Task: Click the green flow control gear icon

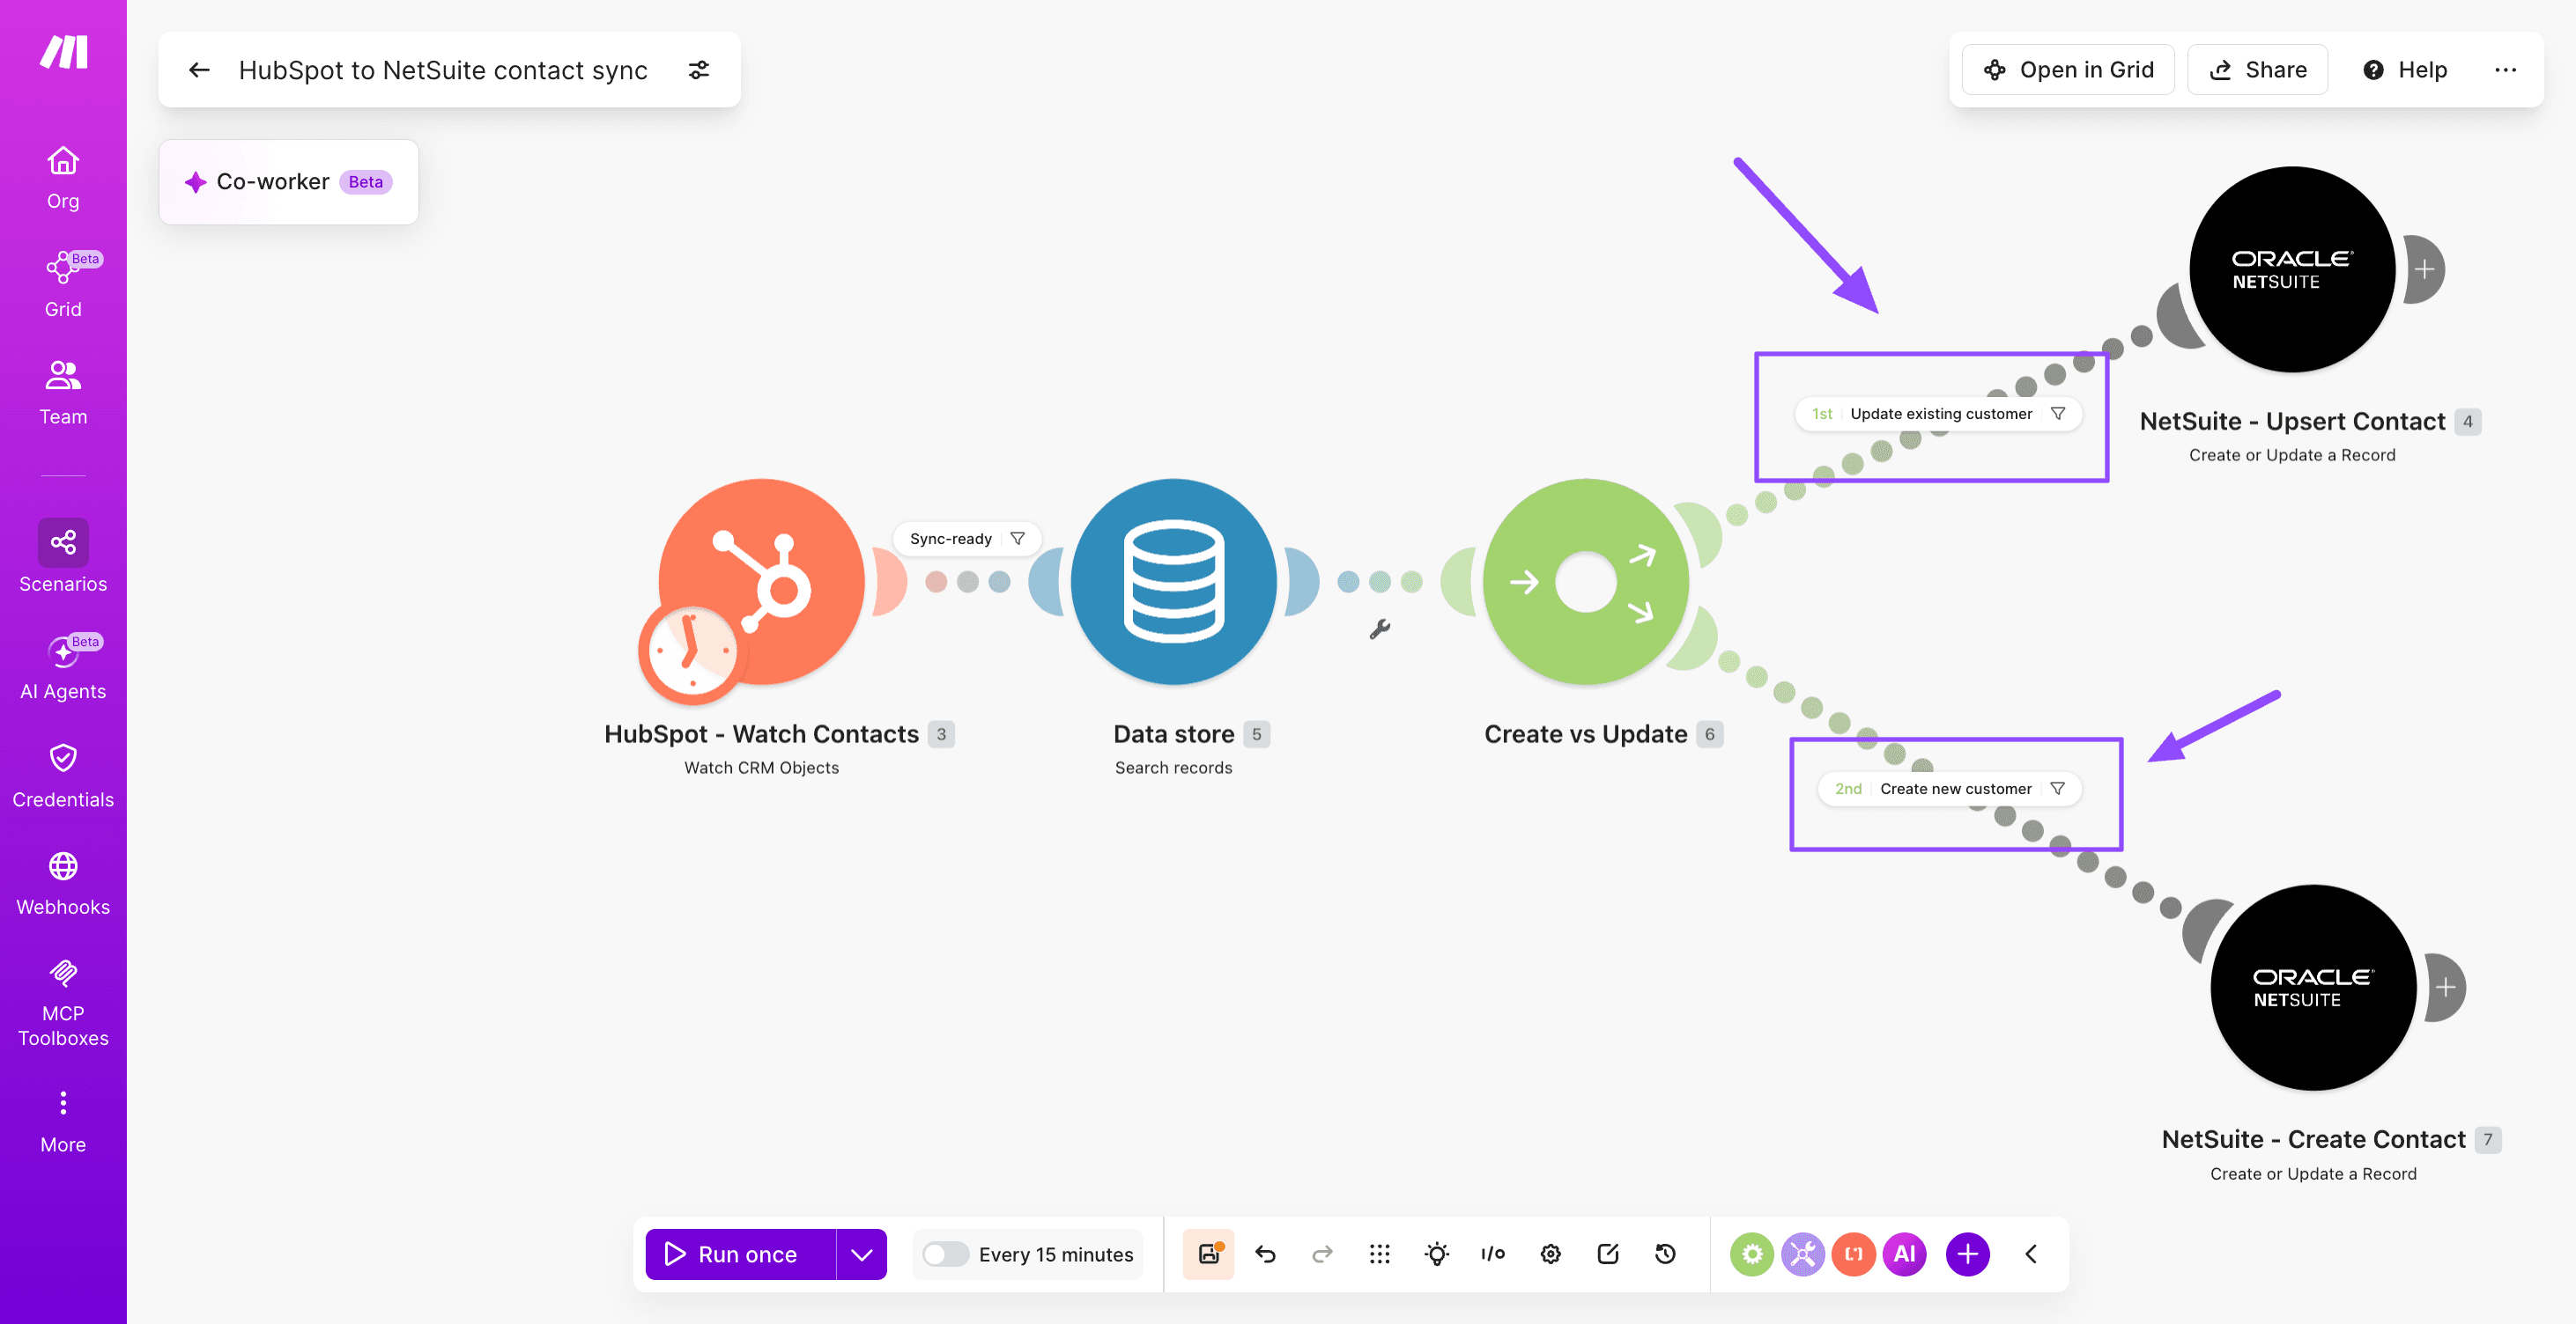Action: coord(1752,1254)
